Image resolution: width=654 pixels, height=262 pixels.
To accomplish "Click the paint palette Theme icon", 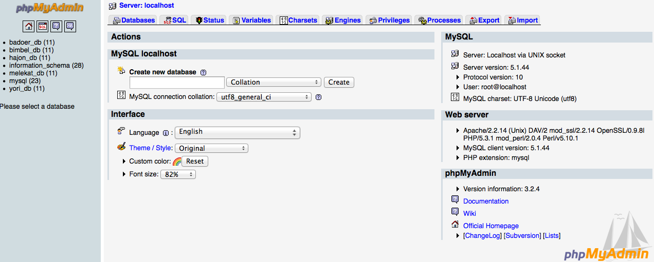I will coord(121,147).
